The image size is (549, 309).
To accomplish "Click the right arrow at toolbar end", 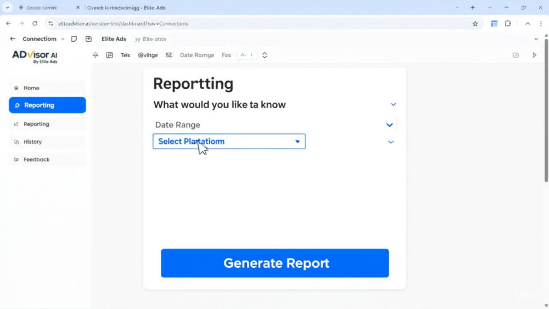I will pos(534,55).
